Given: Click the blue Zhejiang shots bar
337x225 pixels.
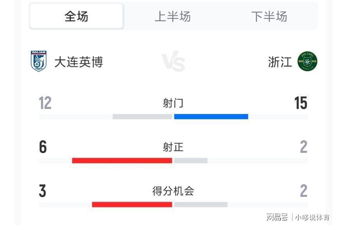Looking at the screenshot, I should coord(211,116).
